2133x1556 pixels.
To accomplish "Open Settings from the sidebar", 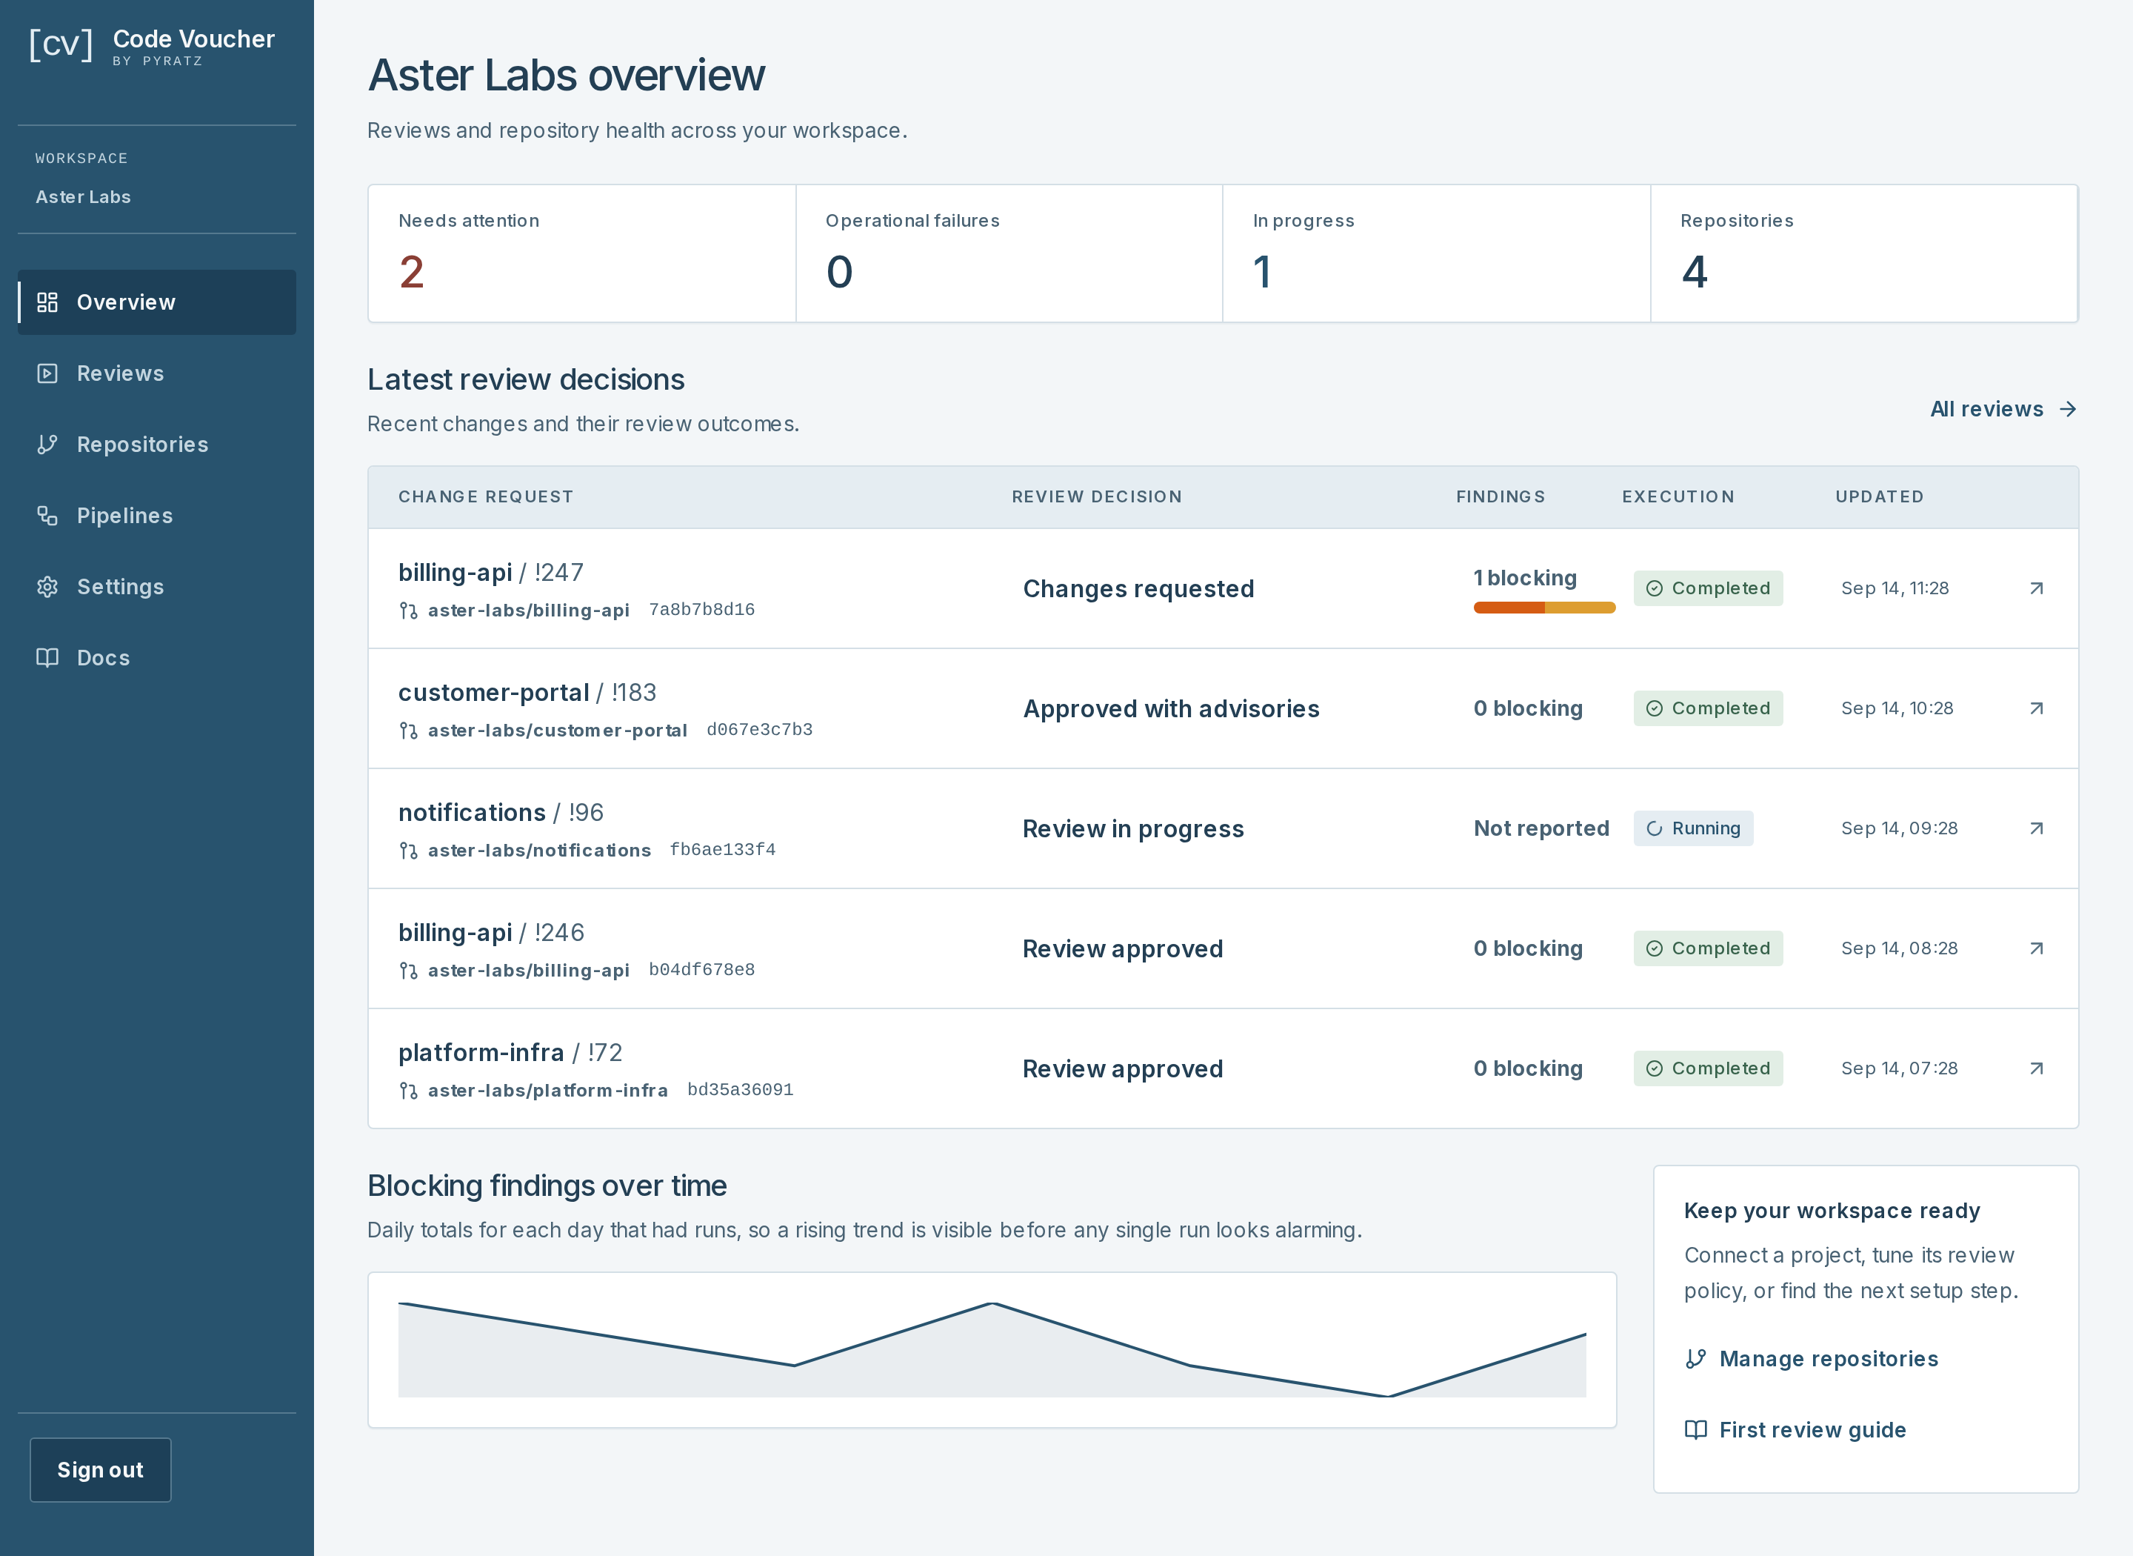I will click(x=156, y=587).
